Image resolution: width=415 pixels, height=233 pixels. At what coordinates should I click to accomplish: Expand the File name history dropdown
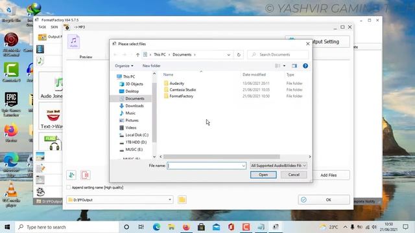[x=244, y=166]
